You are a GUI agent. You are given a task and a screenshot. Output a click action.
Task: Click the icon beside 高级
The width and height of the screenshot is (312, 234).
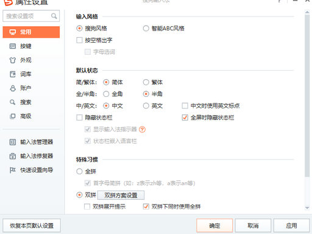pos(13,116)
